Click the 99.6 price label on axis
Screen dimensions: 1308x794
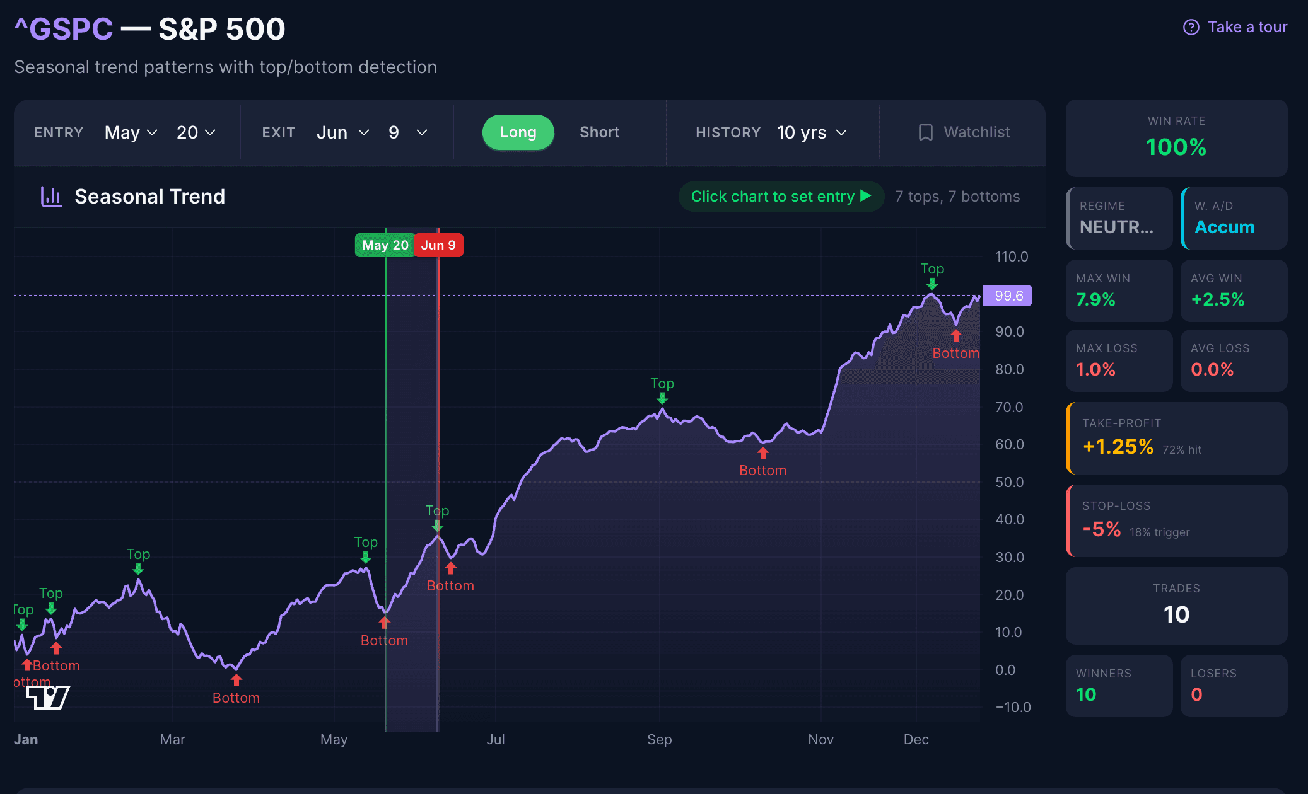[x=1007, y=296]
